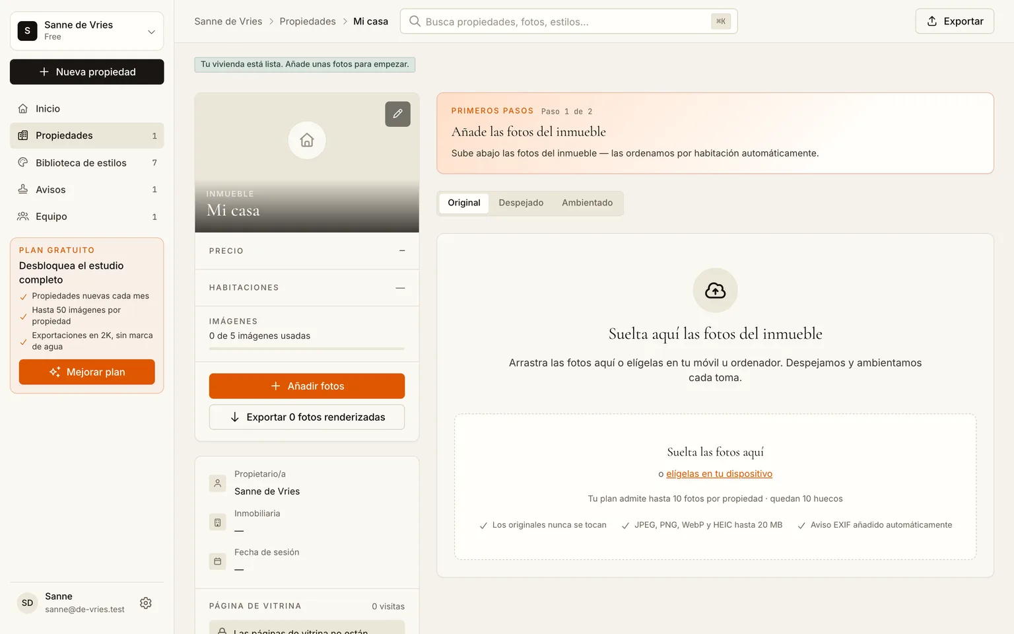
Task: Click the 'Añade las fotos del inmueble' heading
Action: pos(529,132)
